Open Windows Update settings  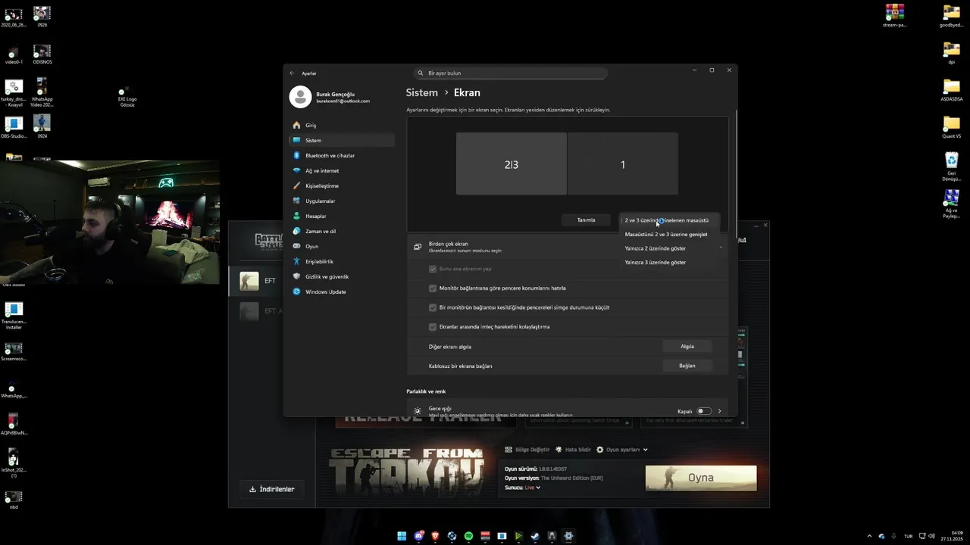click(x=341, y=291)
